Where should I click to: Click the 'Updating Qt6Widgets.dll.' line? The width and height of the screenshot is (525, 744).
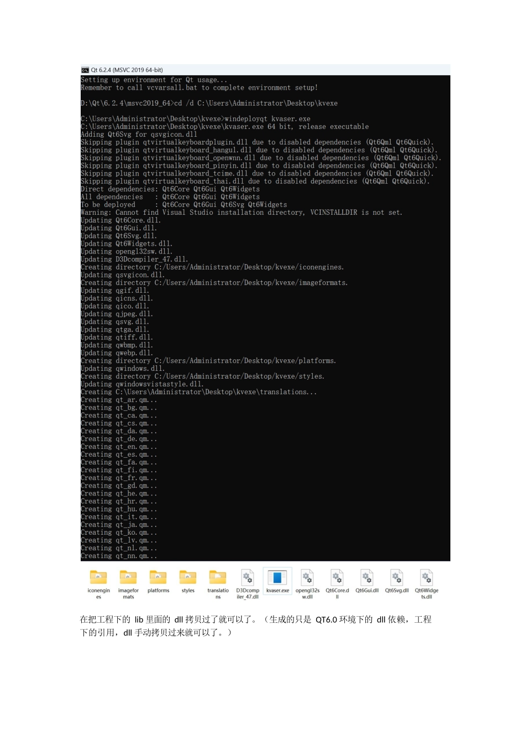point(127,244)
